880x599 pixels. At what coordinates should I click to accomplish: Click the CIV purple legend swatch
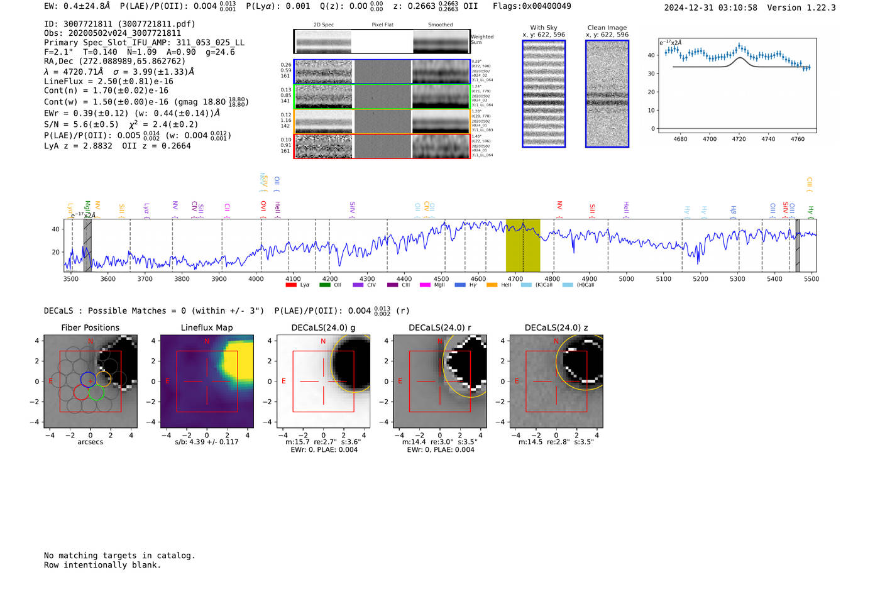click(358, 285)
